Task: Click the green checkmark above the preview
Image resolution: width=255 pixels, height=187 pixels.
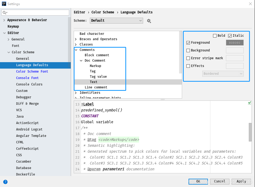Action: [249, 103]
